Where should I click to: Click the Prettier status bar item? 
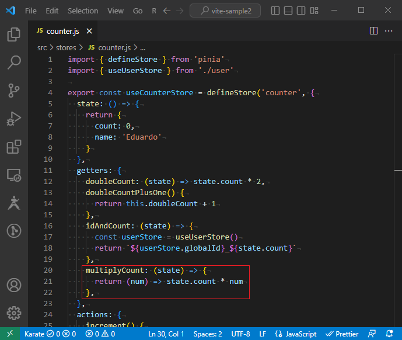[x=342, y=334]
